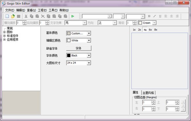The image size is (191, 121).
Task: Click the preview canvas area
Action: point(159,61)
